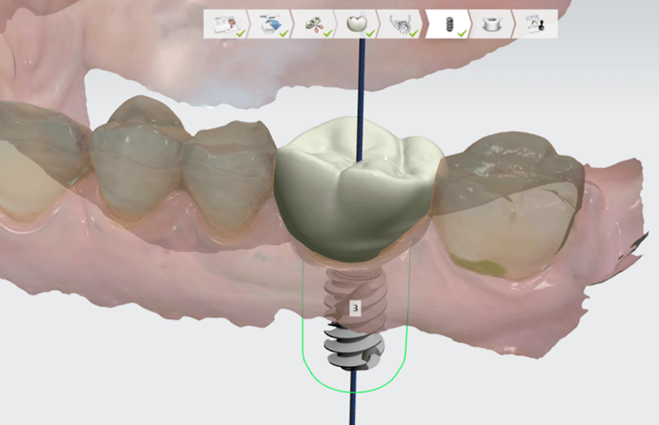
Task: Toggle the checkmark on the crown step
Action: click(368, 32)
